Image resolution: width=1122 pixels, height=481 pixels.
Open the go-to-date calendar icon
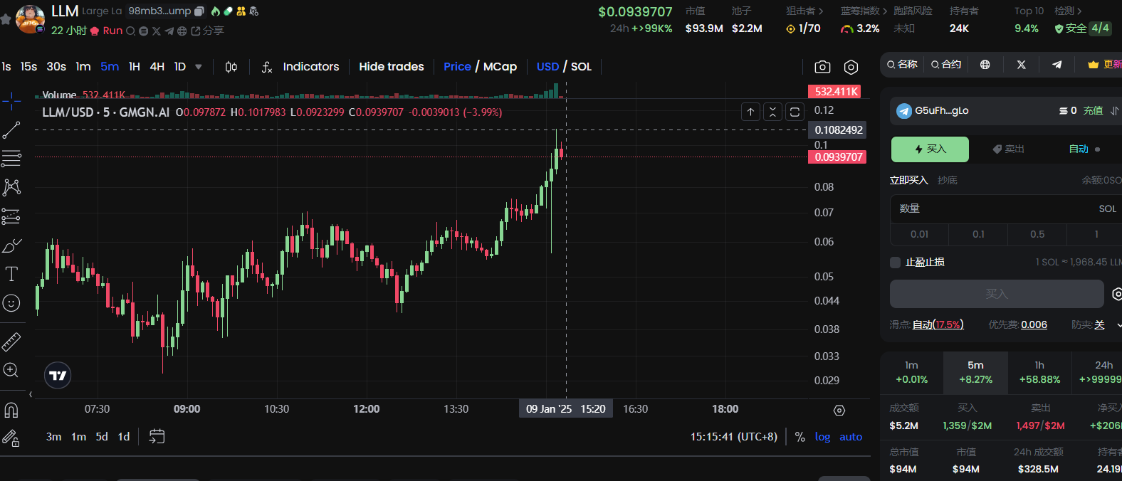(x=157, y=436)
